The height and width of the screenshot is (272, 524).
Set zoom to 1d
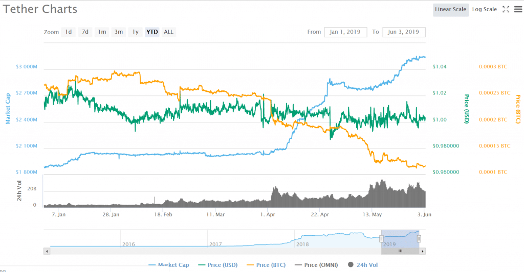click(68, 32)
